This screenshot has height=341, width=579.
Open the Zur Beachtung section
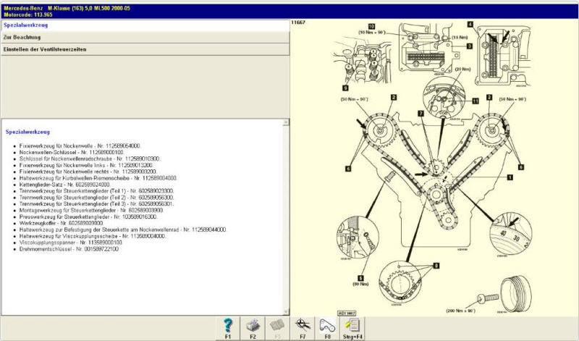tap(143, 37)
